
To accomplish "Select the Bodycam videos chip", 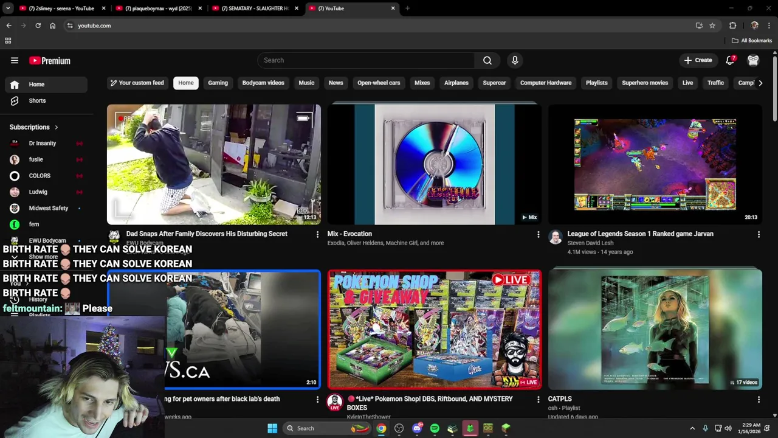I will tap(263, 83).
